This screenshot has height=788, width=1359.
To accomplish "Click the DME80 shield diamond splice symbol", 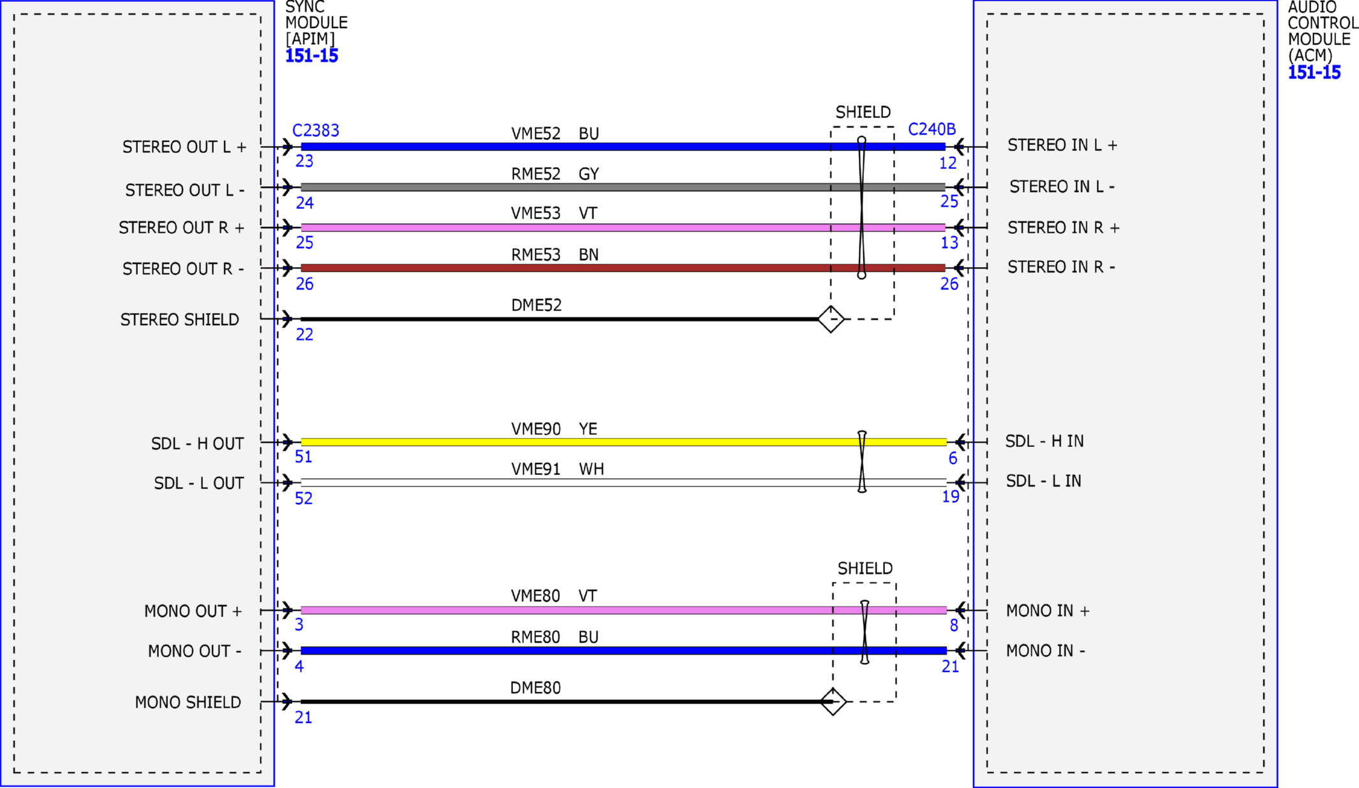I will pyautogui.click(x=833, y=701).
